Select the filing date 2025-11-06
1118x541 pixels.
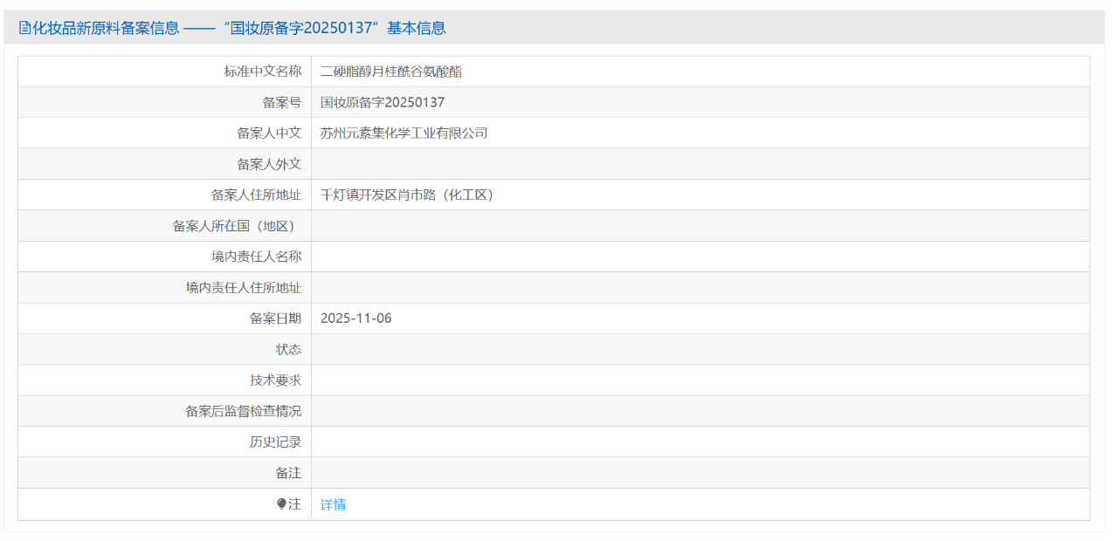click(x=358, y=318)
